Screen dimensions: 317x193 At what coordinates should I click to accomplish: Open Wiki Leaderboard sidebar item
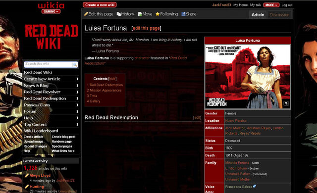41,131
